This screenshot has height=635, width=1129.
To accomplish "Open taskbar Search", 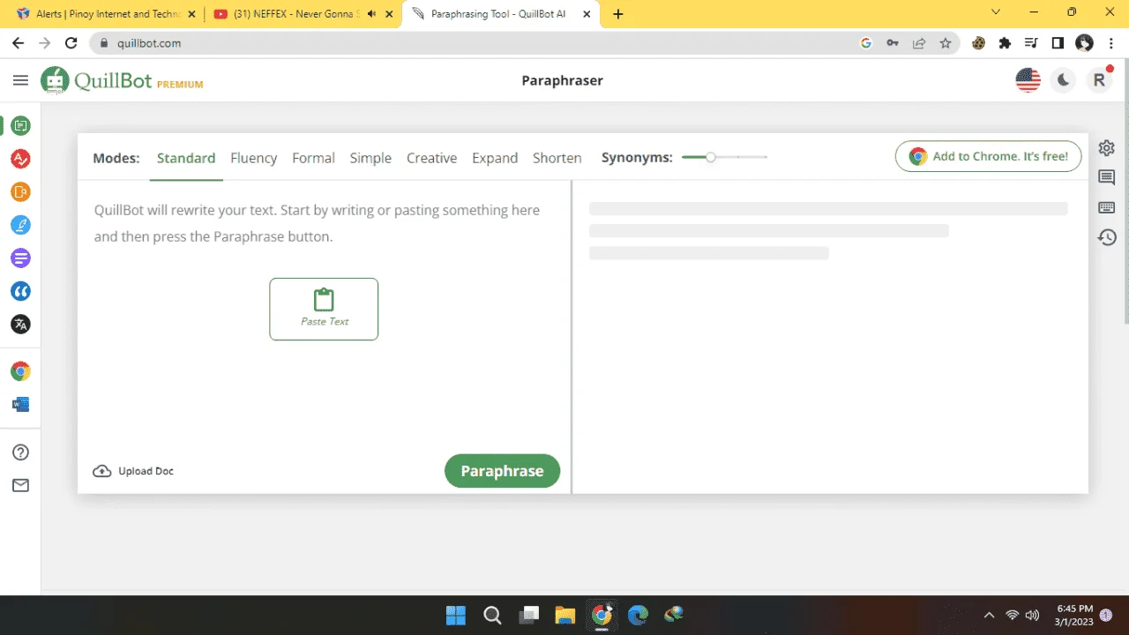I will [492, 615].
